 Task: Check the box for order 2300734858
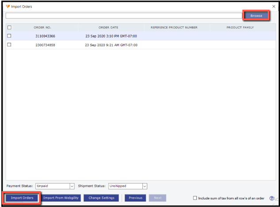point(9,45)
